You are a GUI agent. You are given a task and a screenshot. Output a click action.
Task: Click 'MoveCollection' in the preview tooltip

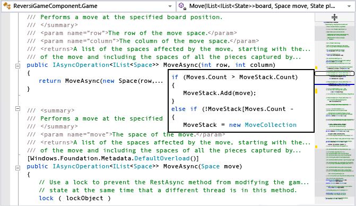pos(271,125)
